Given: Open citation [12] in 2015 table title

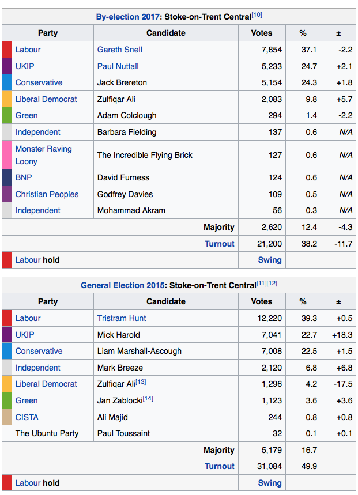Looking at the screenshot, I should point(272,283).
